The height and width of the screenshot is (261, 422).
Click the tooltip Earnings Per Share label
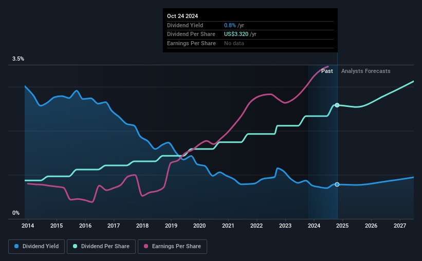point(191,43)
